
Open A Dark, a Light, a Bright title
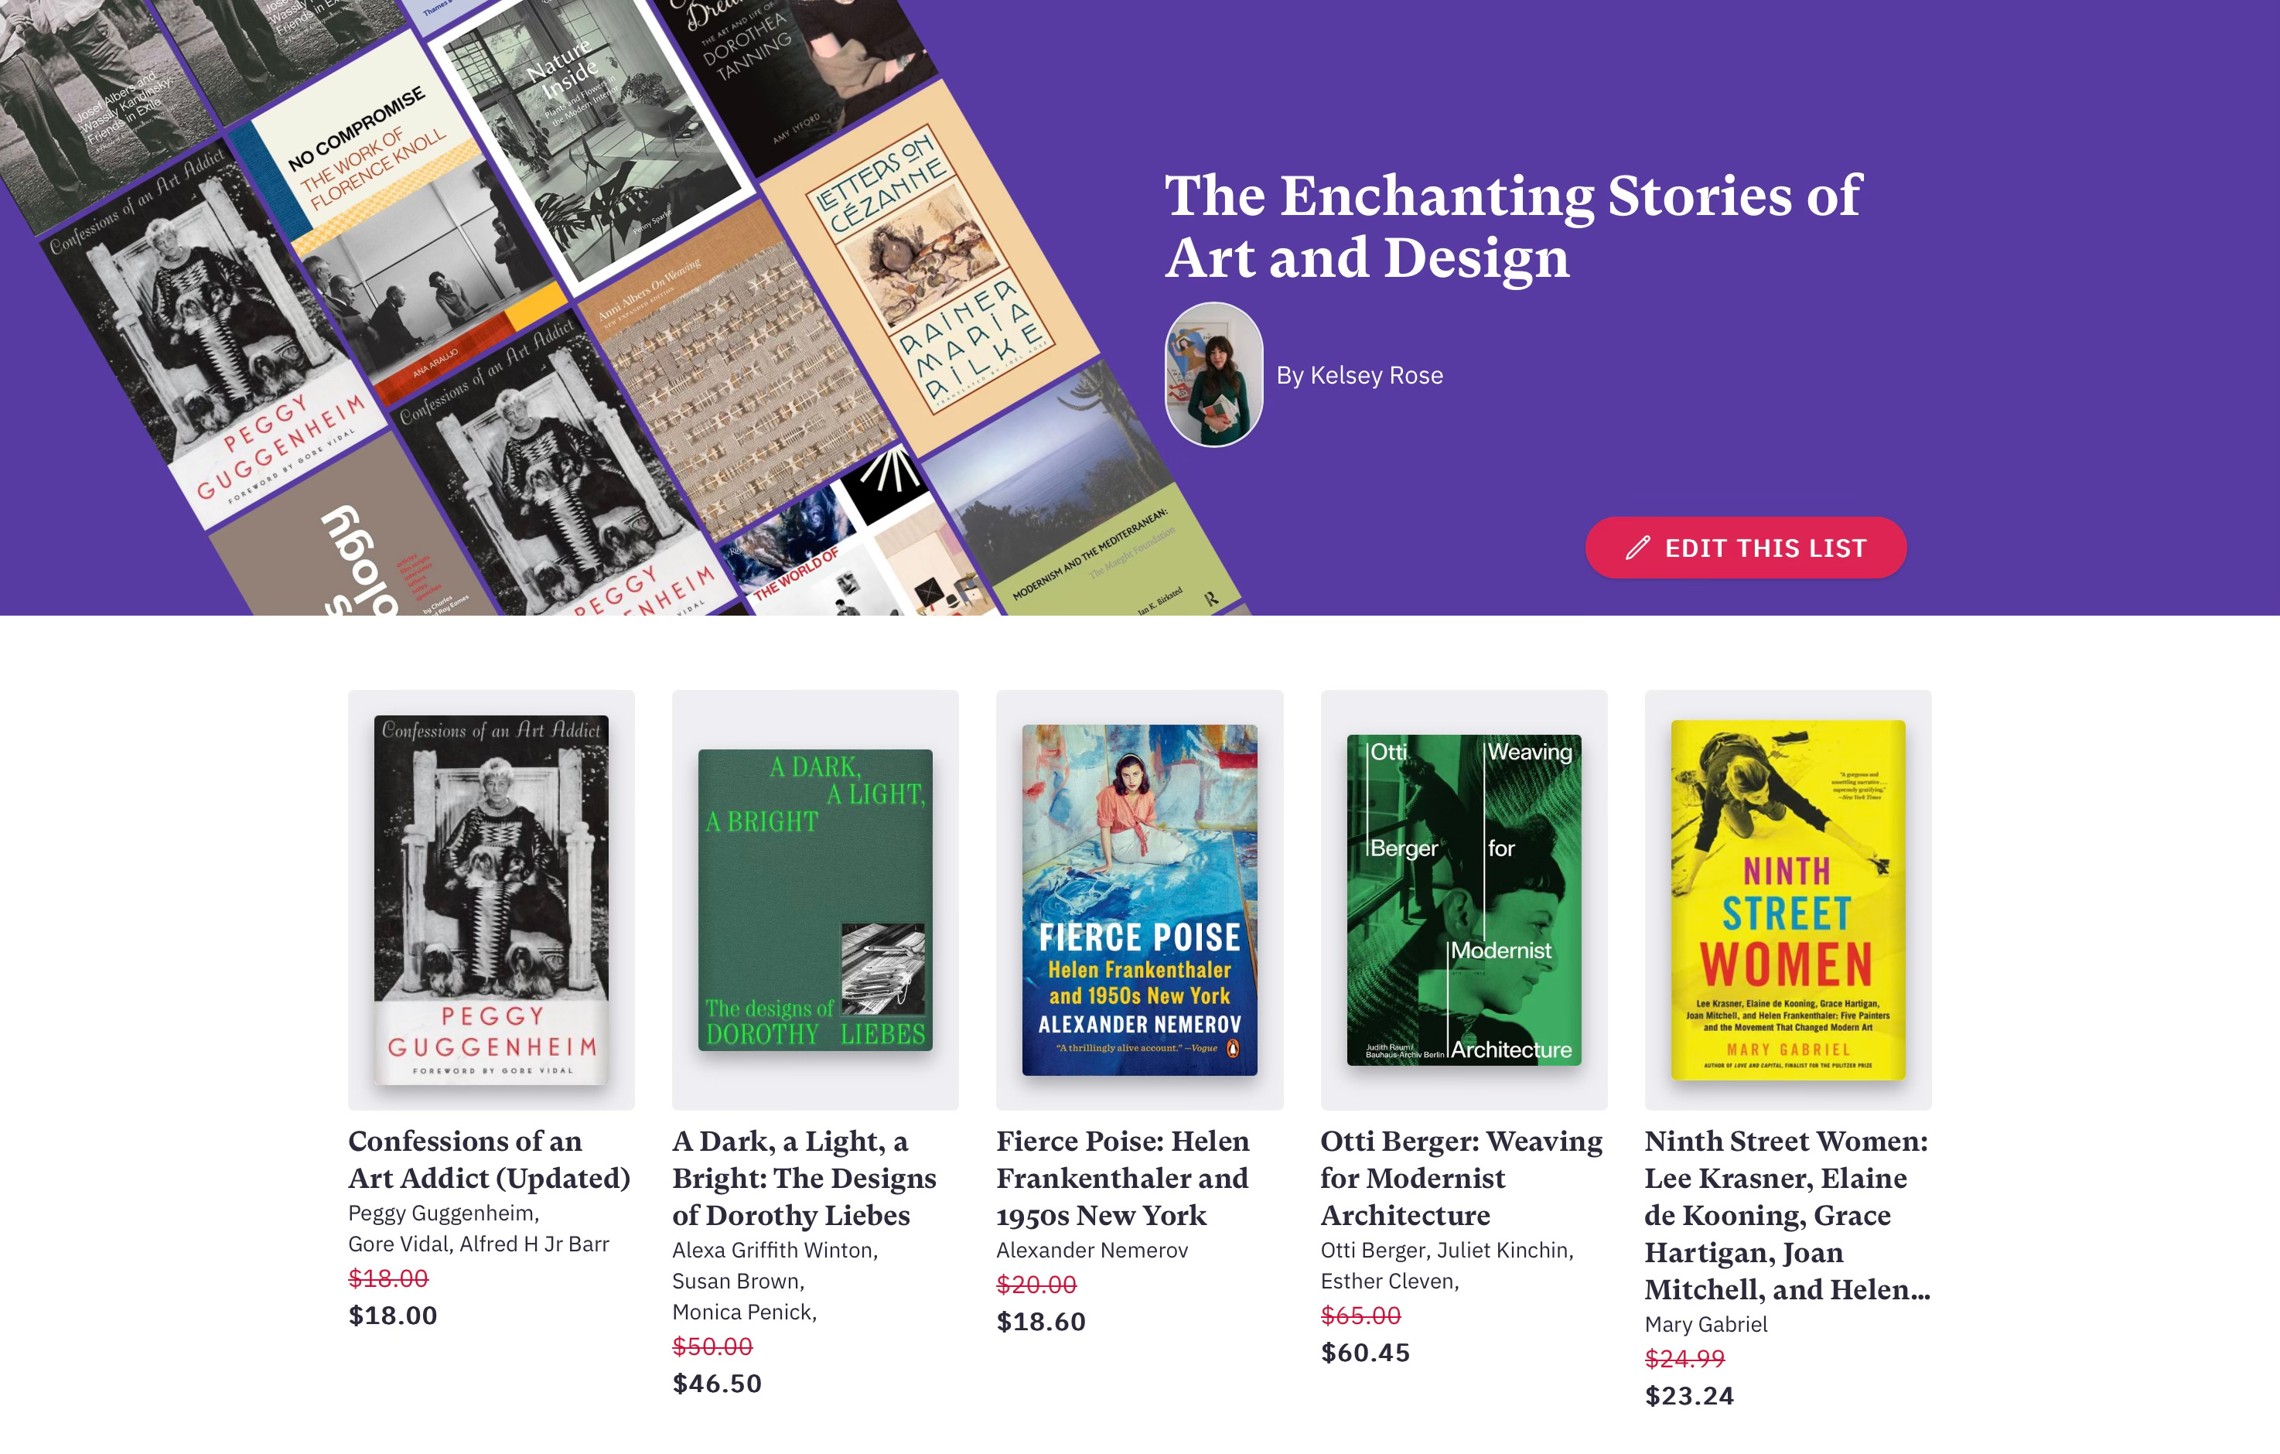[x=804, y=1179]
